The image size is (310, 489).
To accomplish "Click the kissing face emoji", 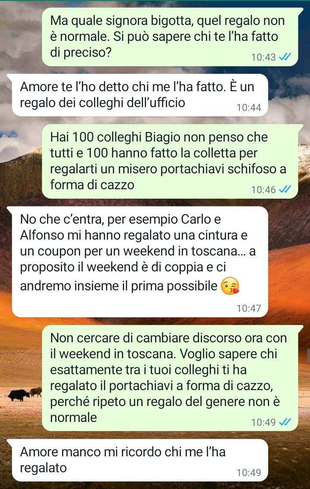I will pyautogui.click(x=230, y=286).
